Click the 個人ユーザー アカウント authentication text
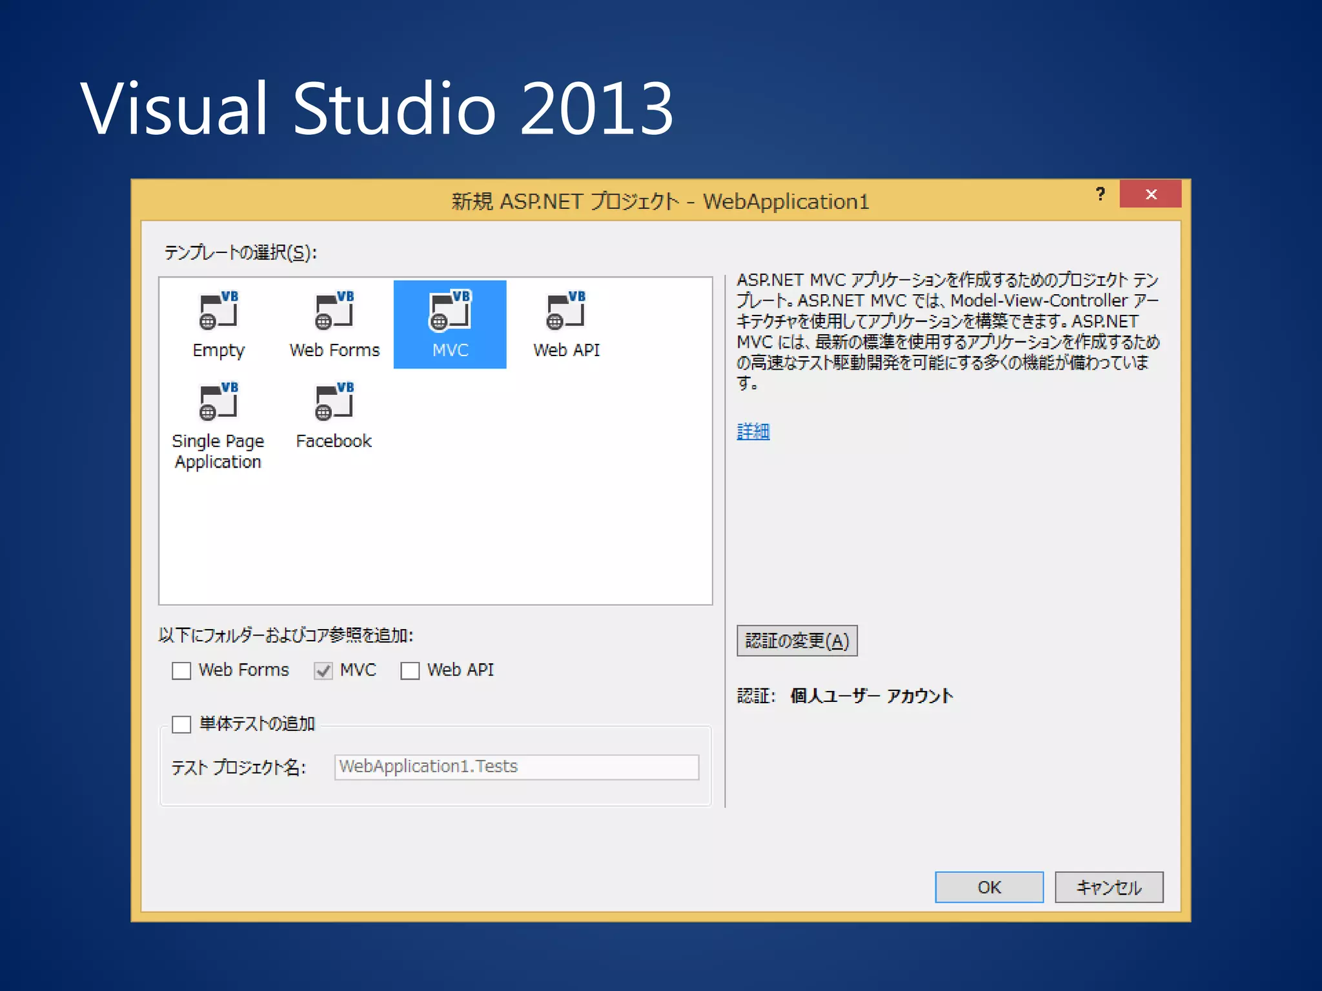Image resolution: width=1322 pixels, height=991 pixels. point(871,696)
